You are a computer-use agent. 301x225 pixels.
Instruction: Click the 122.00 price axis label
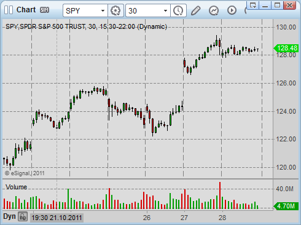tap(286, 140)
